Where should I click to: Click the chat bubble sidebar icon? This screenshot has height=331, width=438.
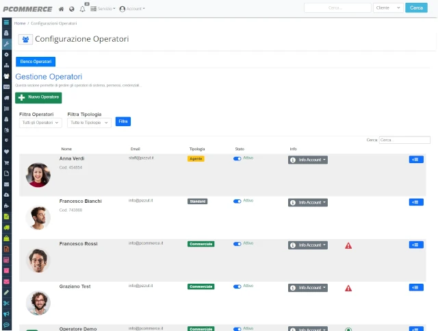click(6, 325)
